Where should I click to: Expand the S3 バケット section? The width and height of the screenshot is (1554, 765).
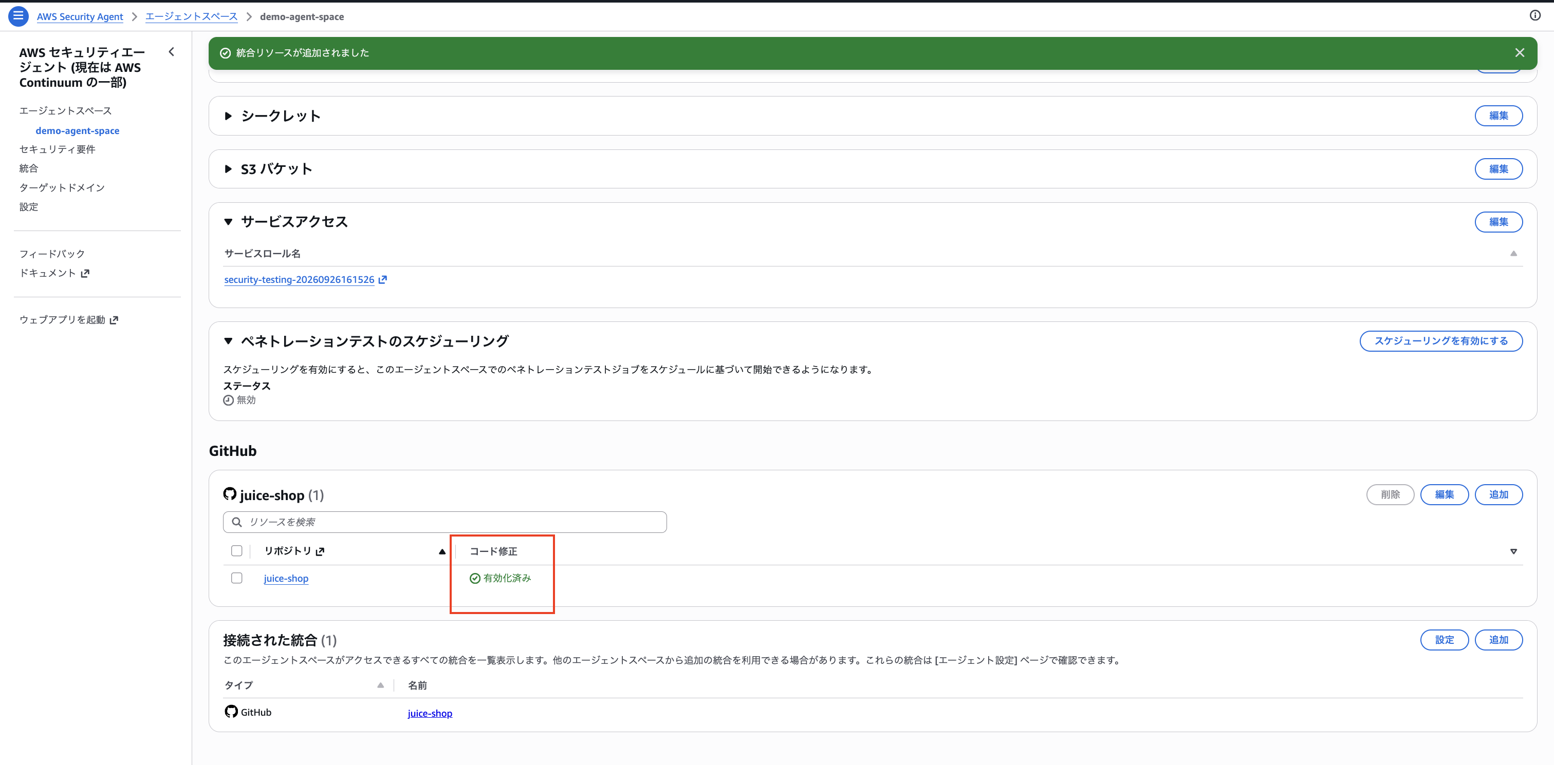coord(228,169)
